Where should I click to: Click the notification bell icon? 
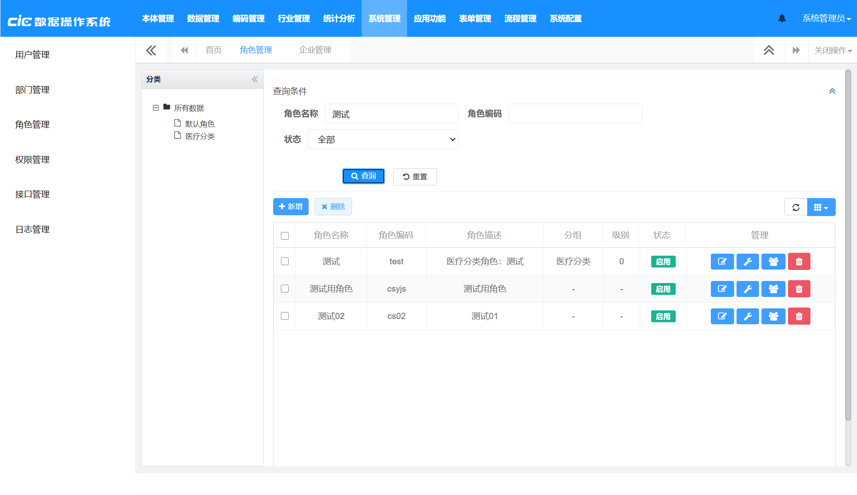(782, 18)
